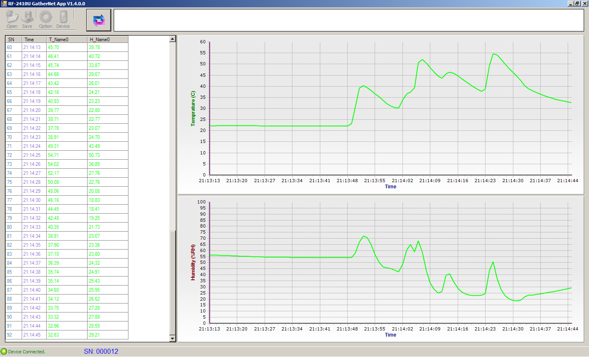
Task: Click the T_Name0 column header
Action: point(67,40)
